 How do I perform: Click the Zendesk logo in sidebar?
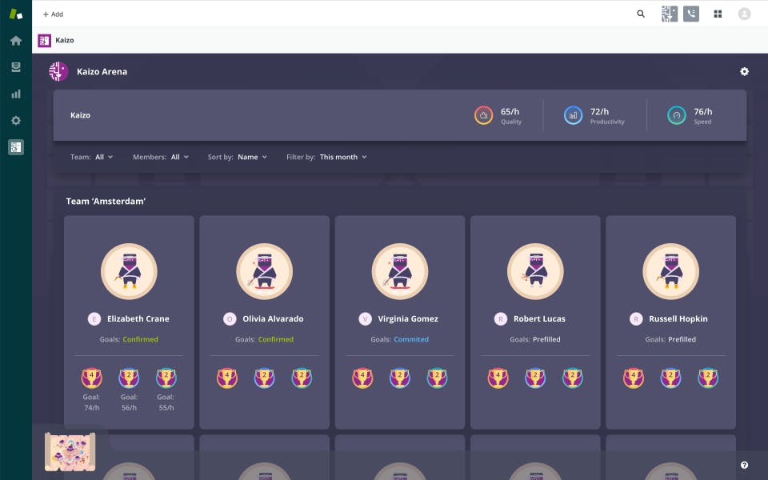16,14
